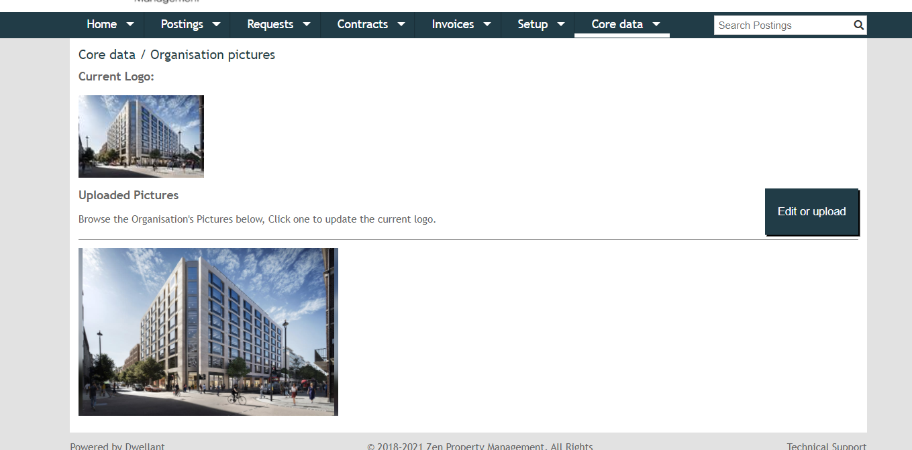Open the Invoices dropdown arrow
This screenshot has width=912, height=450.
(487, 24)
